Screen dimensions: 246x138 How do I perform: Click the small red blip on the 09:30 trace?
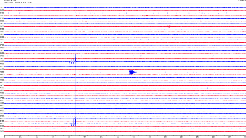(x=44, y=59)
